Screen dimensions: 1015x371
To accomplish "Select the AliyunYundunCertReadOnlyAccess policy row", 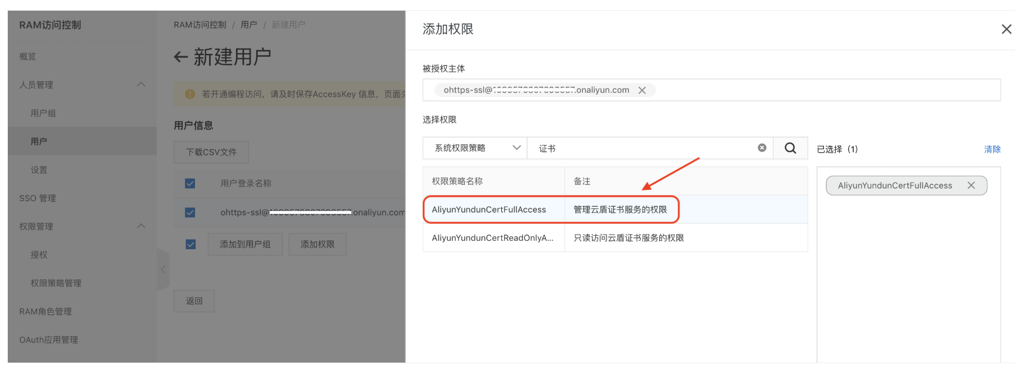I will point(492,238).
